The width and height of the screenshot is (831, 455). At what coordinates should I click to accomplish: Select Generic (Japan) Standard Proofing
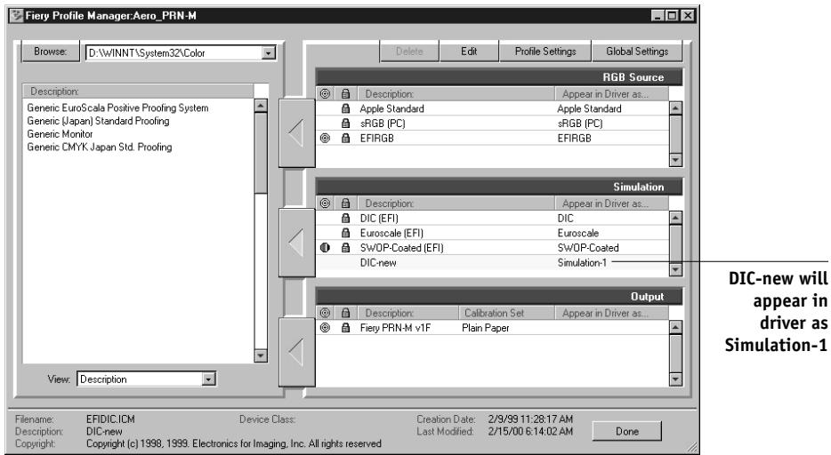pyautogui.click(x=98, y=121)
